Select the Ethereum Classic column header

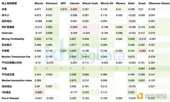[159, 3]
